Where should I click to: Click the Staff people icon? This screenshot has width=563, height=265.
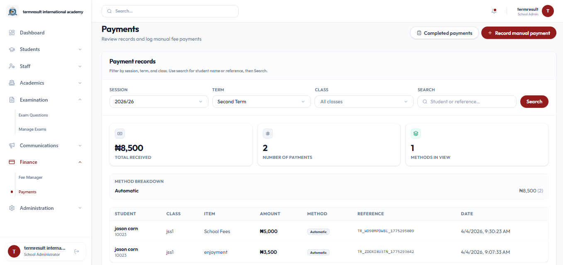point(12,66)
